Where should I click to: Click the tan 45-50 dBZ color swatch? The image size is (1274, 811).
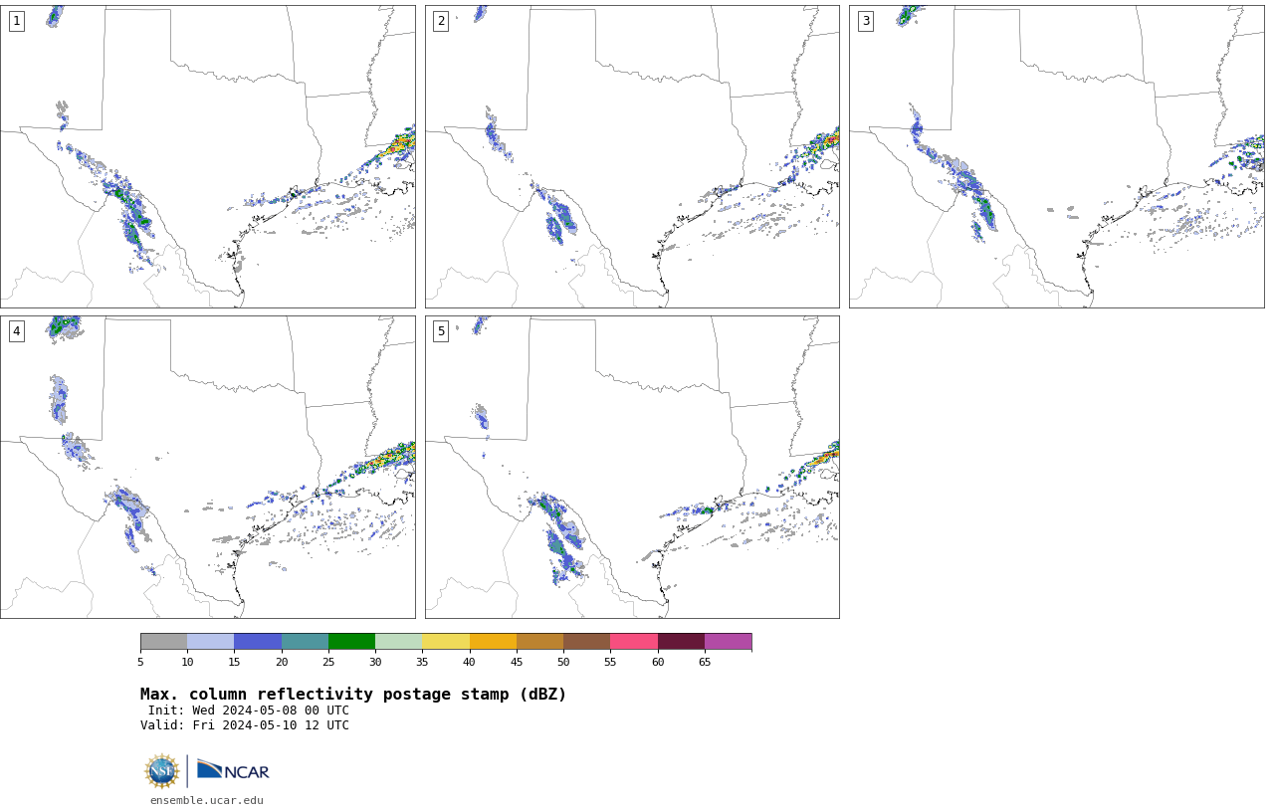(x=539, y=641)
